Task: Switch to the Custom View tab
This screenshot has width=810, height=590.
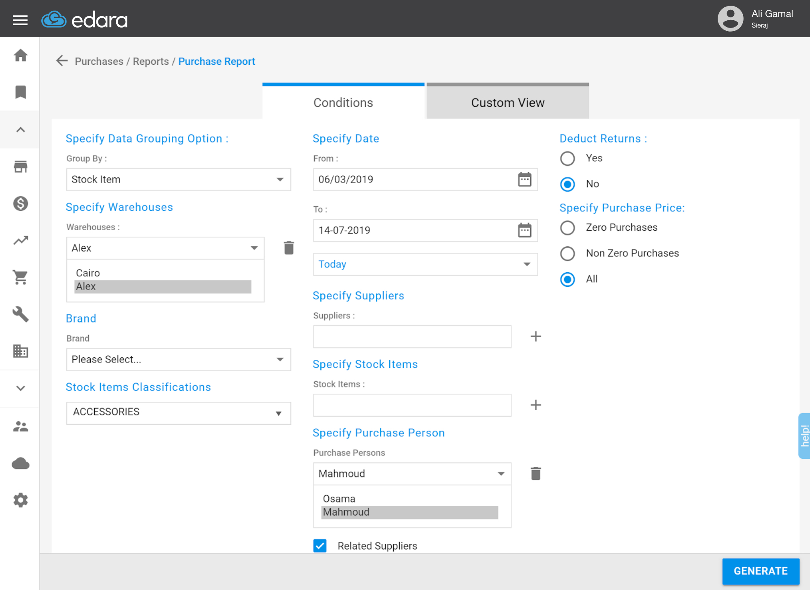Action: tap(507, 102)
